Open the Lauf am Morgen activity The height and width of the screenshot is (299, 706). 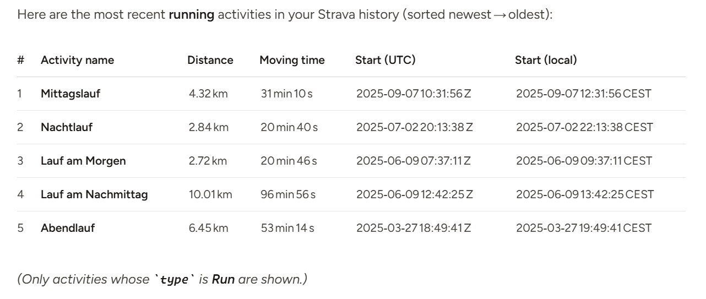[83, 161]
